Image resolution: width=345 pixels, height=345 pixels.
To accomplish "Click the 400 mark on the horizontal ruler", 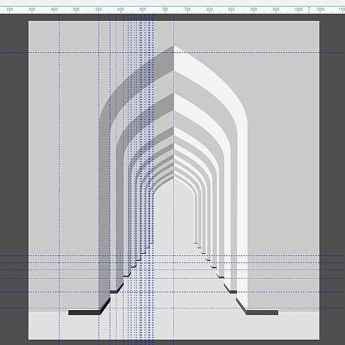I will (32, 9).
